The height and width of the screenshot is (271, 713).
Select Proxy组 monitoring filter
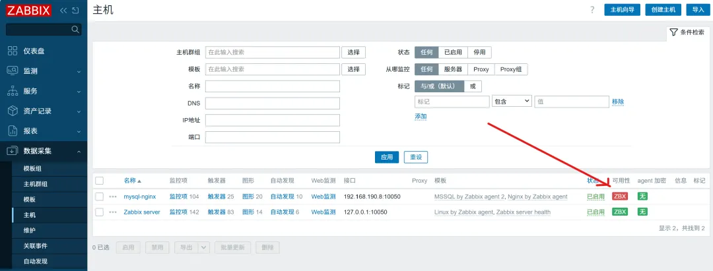(511, 69)
